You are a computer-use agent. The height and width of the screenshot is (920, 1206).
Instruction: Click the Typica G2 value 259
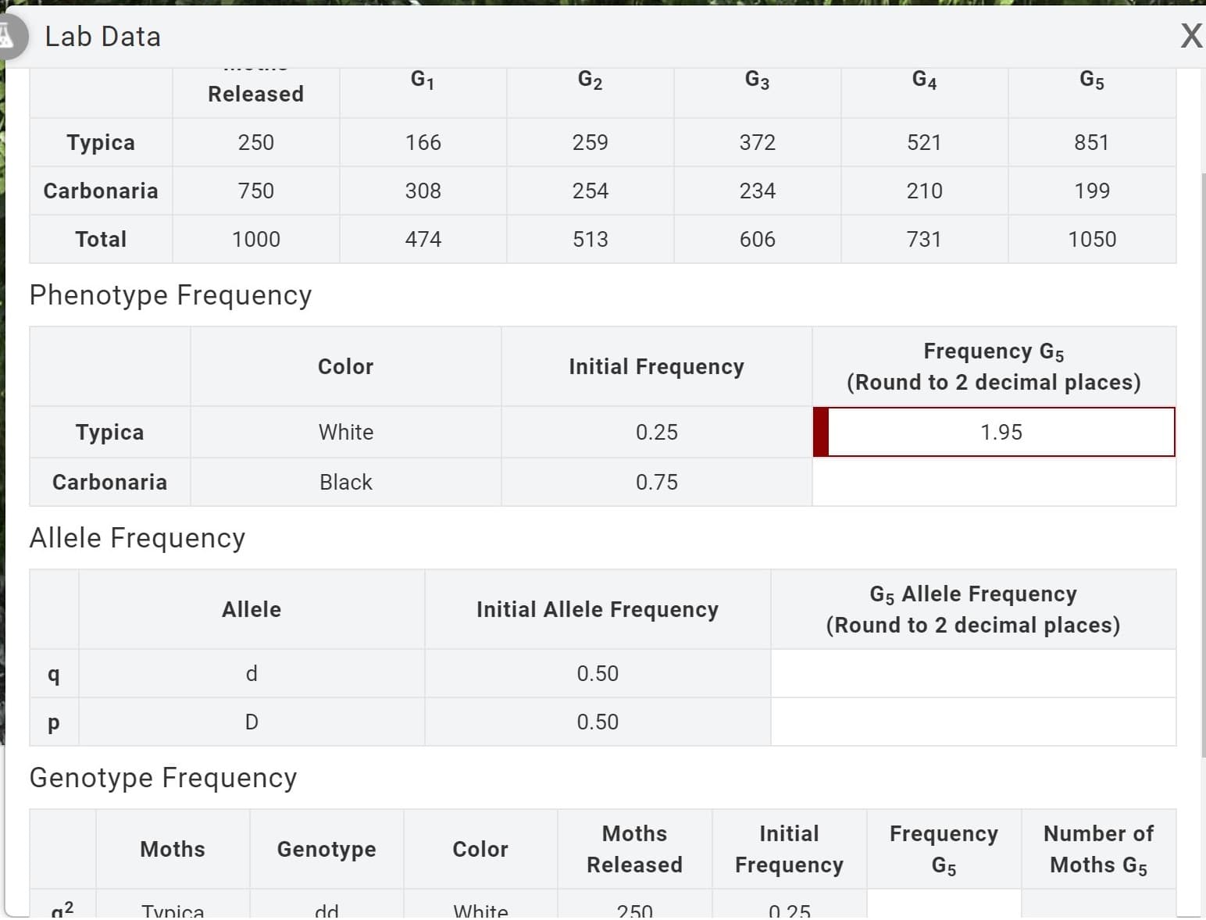tap(590, 142)
